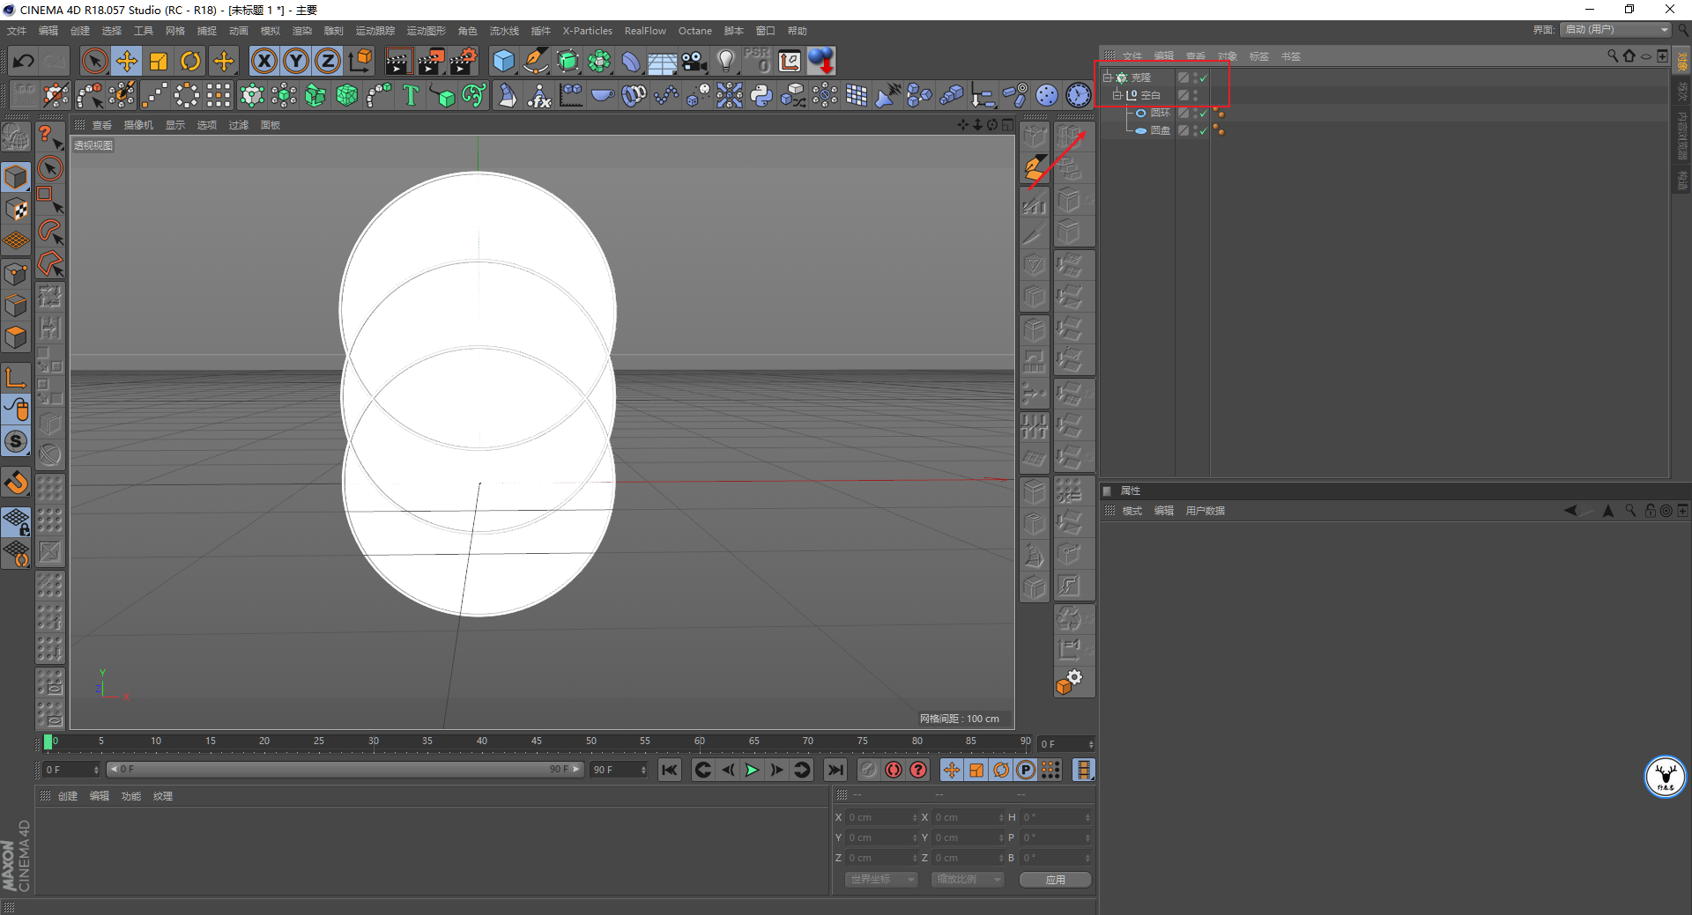
Task: Click the MoText green T icon
Action: pyautogui.click(x=411, y=95)
